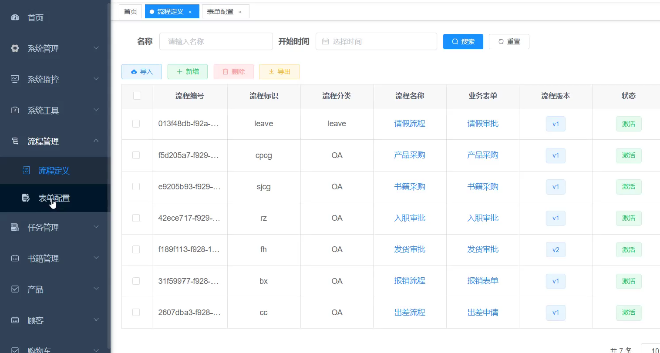Click the 流程分类 cell leave
This screenshot has height=353, width=660.
[x=337, y=124]
